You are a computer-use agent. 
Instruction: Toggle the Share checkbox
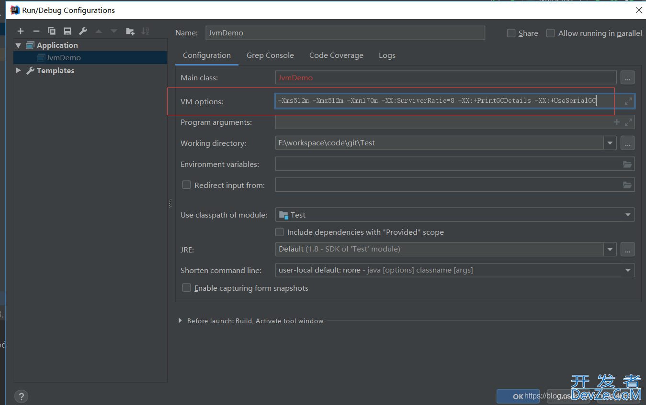(511, 33)
